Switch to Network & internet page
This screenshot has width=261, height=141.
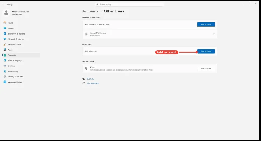tap(16, 39)
